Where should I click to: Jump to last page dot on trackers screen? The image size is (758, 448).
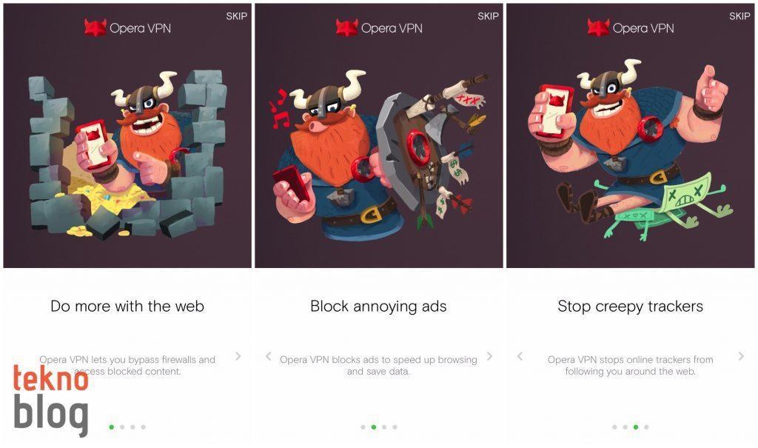[646, 427]
